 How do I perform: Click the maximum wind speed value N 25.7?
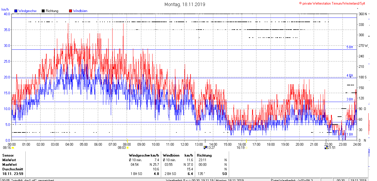pyautogui.click(x=154, y=164)
